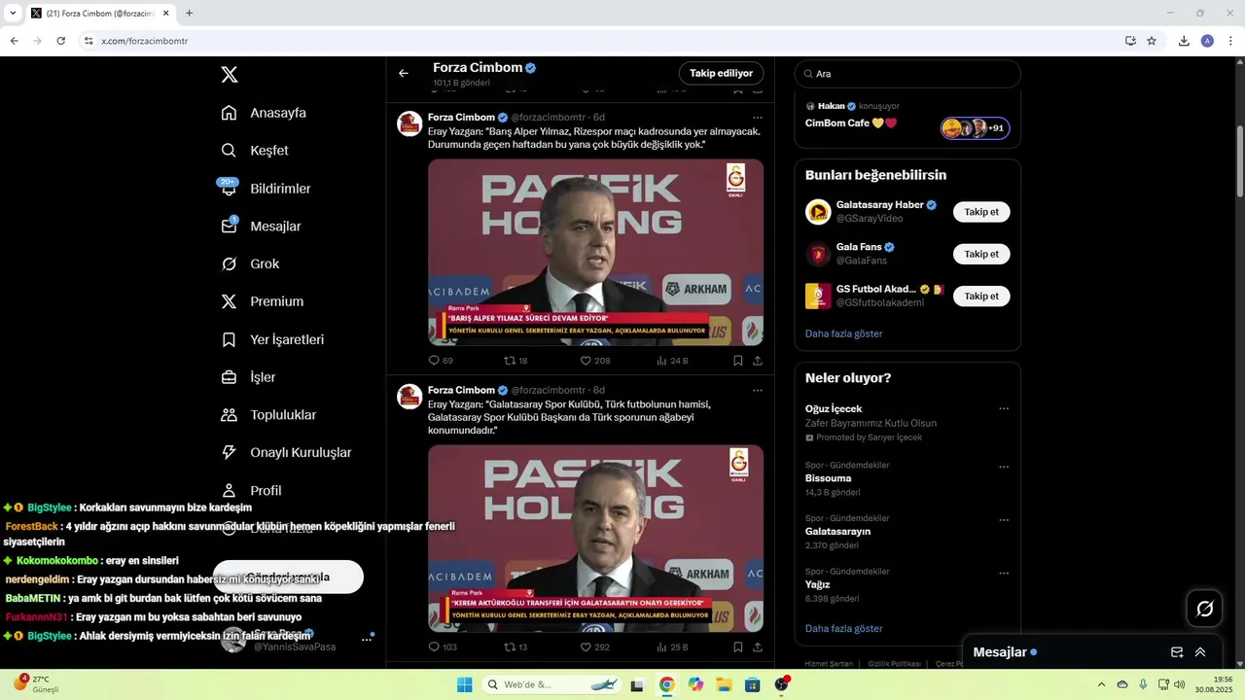Screen dimensions: 1245x700
Task: Reload the page in Chrome
Action: click(60, 41)
